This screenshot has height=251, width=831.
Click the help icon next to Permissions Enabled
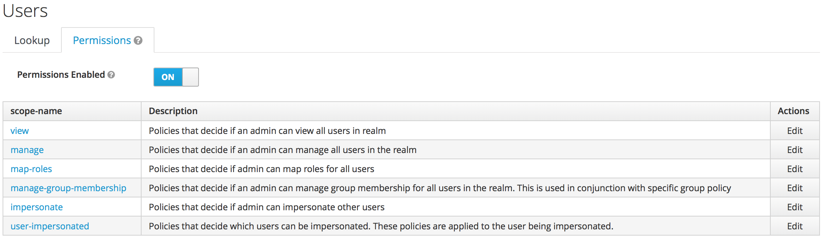pos(111,75)
